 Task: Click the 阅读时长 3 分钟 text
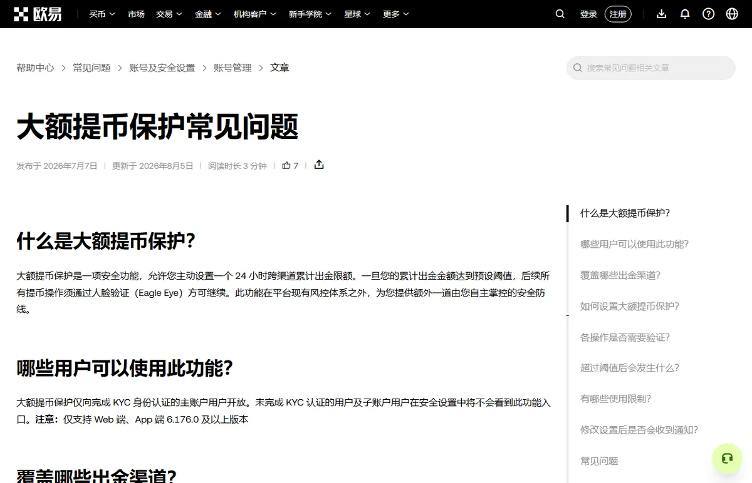coord(238,166)
